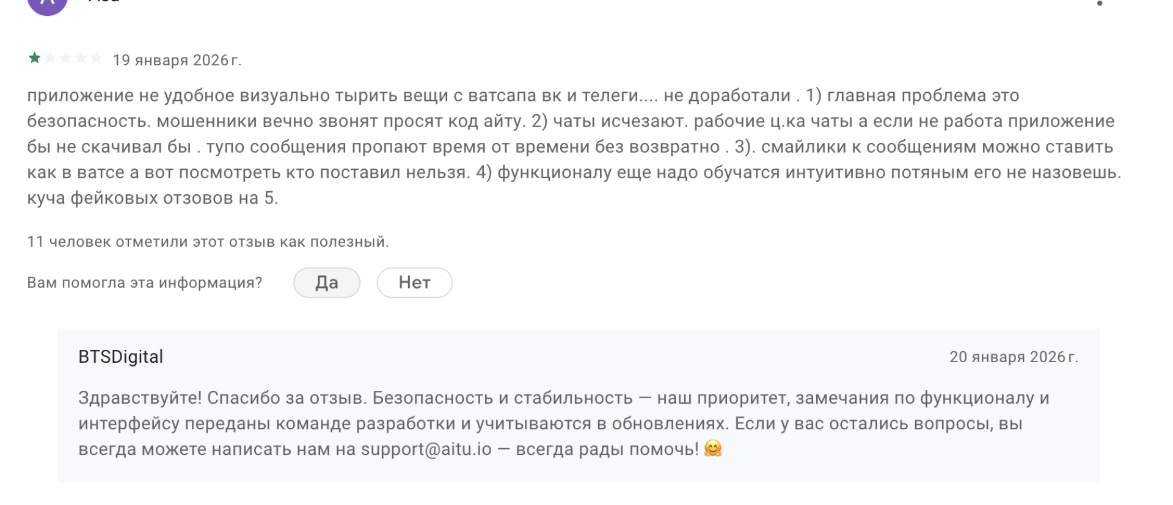Image resolution: width=1173 pixels, height=505 pixels.
Task: Click the filled green first star
Action: tap(35, 59)
